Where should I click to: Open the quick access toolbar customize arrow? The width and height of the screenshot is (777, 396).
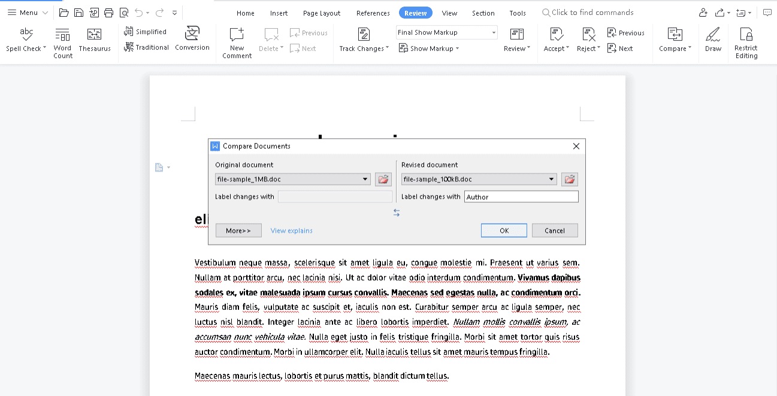(x=174, y=13)
